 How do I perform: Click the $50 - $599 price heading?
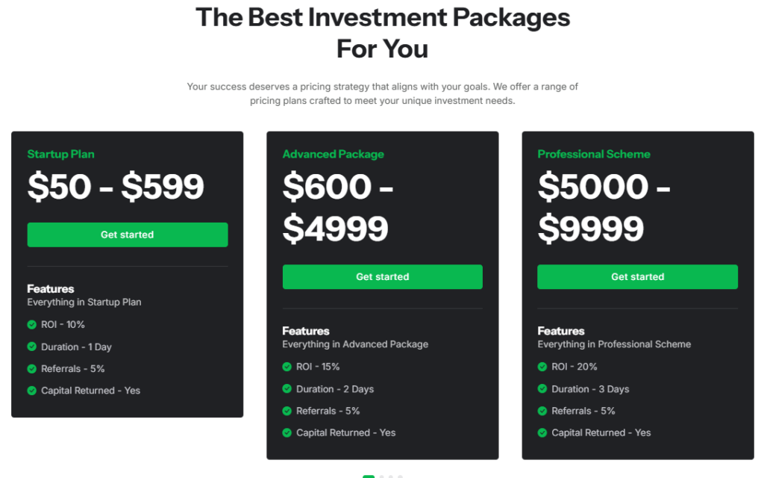point(116,187)
